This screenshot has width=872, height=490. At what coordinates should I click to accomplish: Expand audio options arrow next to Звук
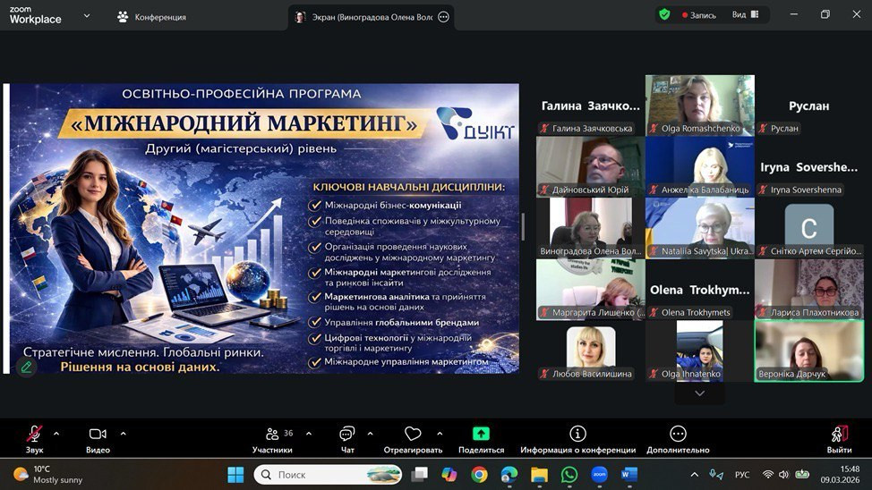[x=56, y=434]
